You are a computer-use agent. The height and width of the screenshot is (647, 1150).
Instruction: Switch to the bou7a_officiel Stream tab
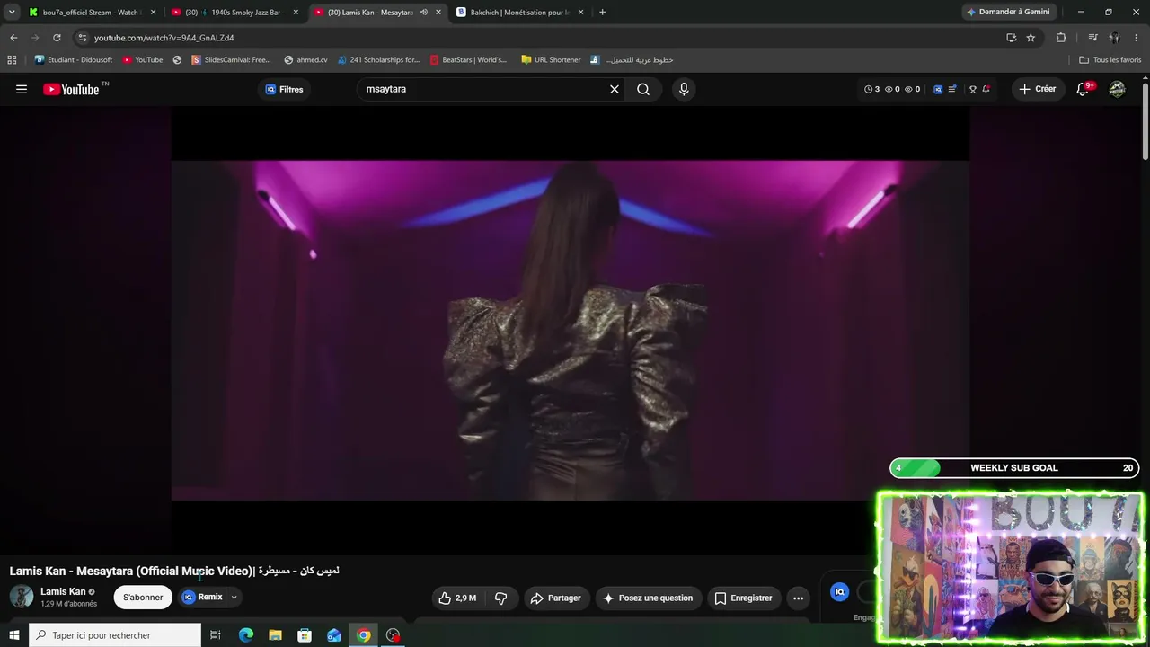(93, 13)
